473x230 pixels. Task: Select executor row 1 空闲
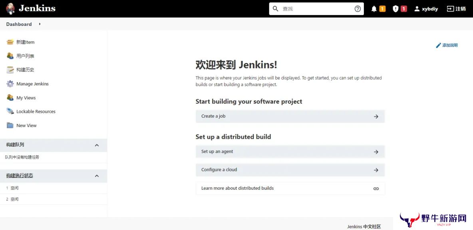(x=54, y=188)
